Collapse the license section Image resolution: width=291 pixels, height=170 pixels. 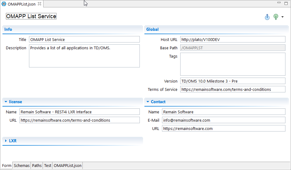point(6,102)
